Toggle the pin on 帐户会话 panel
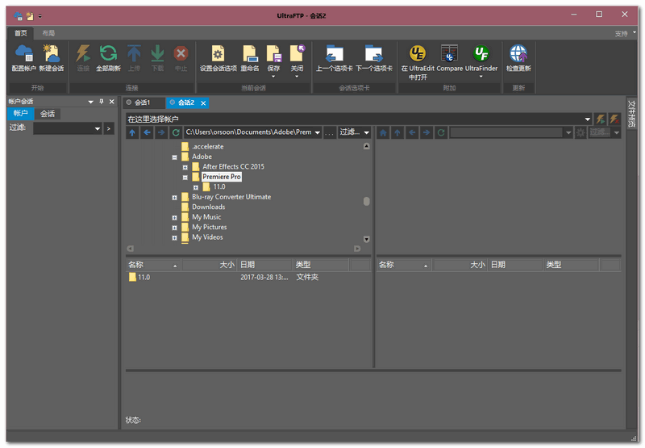 point(101,102)
